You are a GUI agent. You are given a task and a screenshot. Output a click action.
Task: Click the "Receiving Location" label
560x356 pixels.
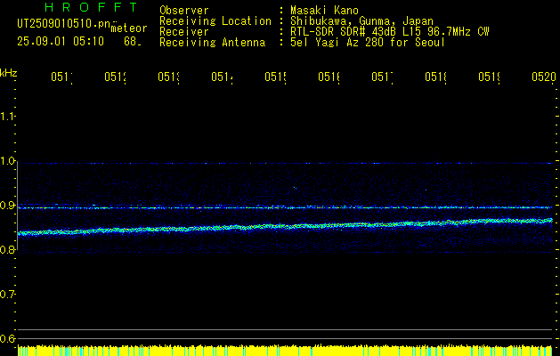click(215, 21)
